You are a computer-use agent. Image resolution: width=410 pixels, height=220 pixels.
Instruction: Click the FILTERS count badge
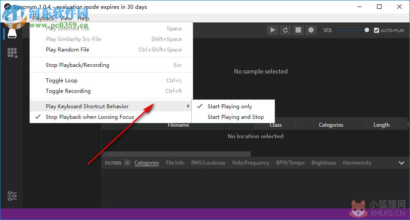coord(127,163)
